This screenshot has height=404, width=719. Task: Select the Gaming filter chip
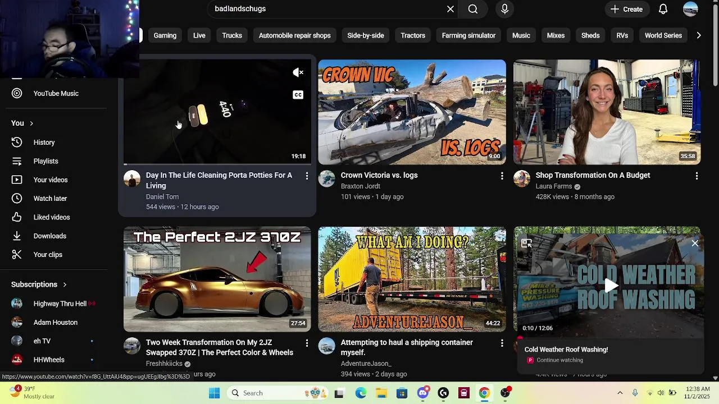click(165, 35)
